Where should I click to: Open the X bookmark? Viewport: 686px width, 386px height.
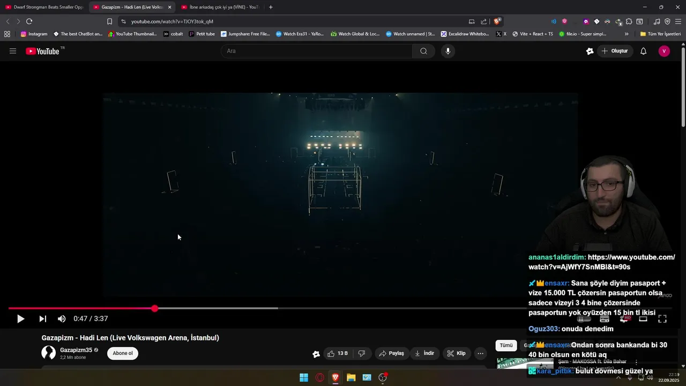(501, 34)
